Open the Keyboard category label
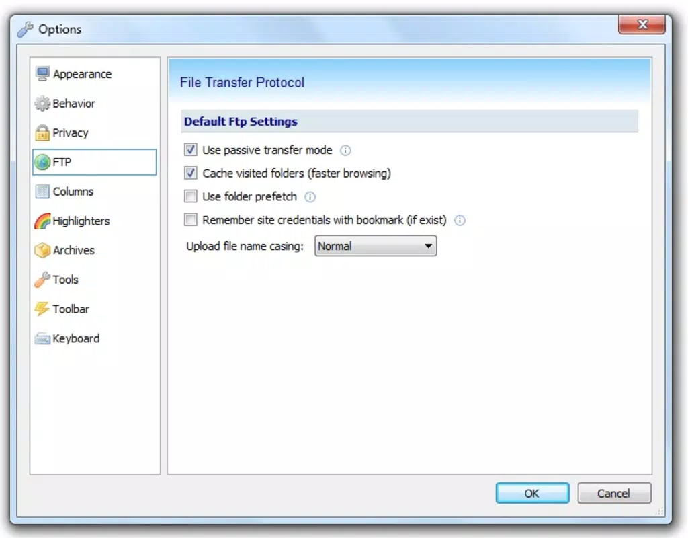Image resolution: width=688 pixels, height=538 pixels. (76, 339)
